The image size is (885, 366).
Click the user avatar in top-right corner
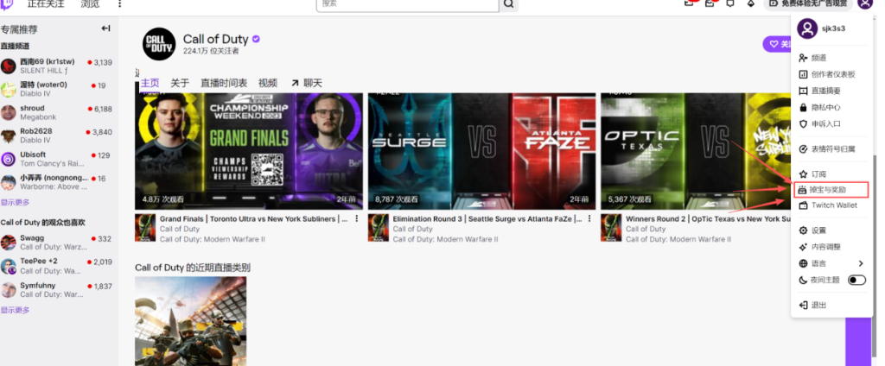[865, 3]
